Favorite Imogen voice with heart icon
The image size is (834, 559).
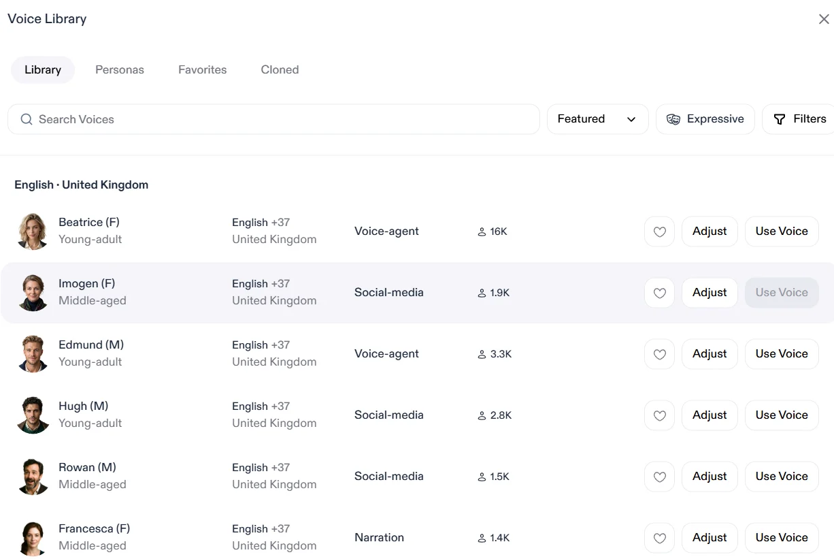pos(659,293)
